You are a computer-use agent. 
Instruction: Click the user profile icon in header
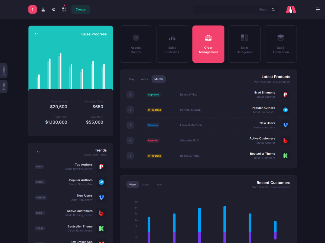pyautogui.click(x=43, y=9)
